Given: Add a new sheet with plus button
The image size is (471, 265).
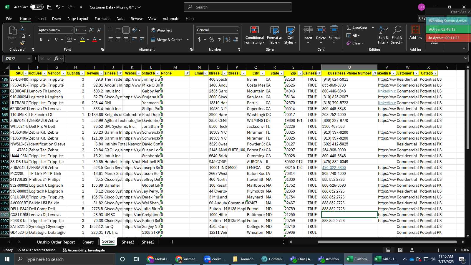Looking at the screenshot, I should 172,242.
